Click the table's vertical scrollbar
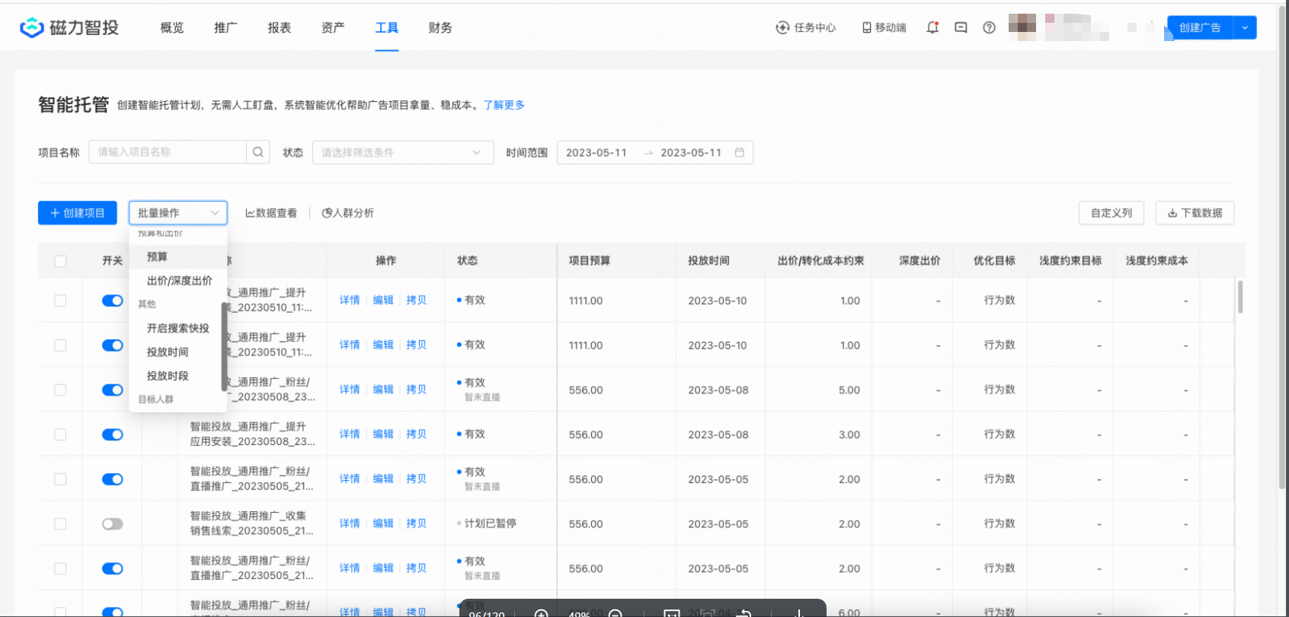The width and height of the screenshot is (1289, 617). [1240, 297]
